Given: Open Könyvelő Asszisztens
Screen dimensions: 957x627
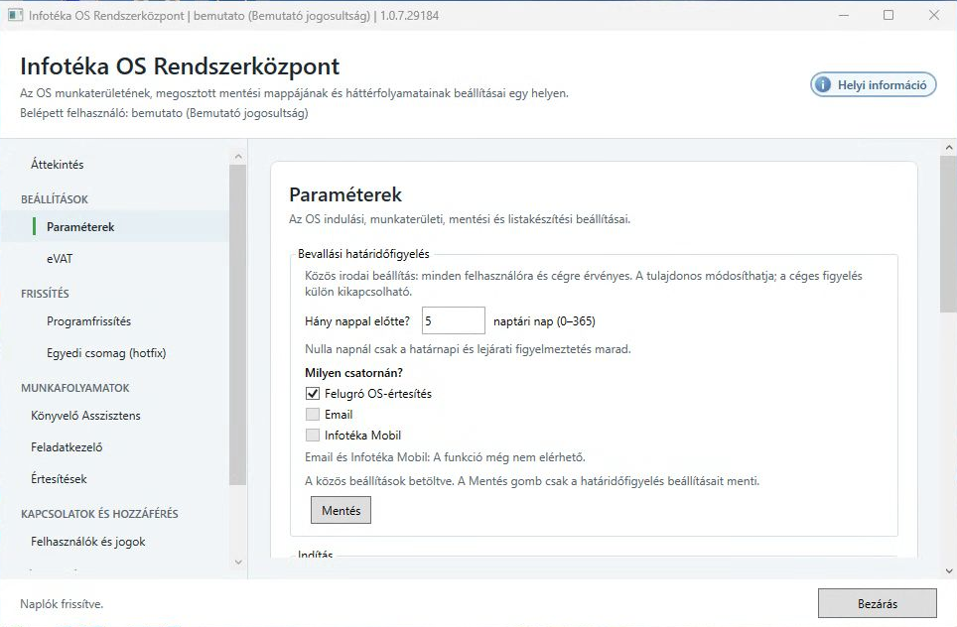Looking at the screenshot, I should (85, 416).
